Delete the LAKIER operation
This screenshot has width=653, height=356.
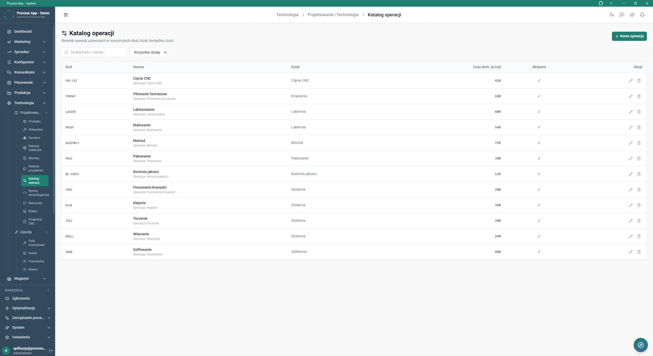click(x=639, y=112)
